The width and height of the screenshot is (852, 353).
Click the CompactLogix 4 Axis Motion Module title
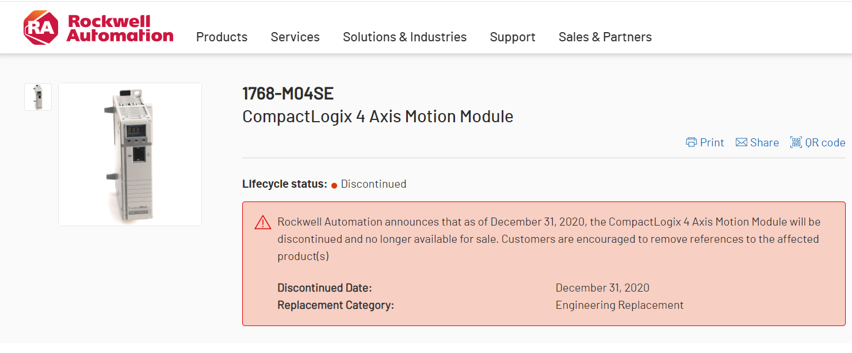point(377,117)
